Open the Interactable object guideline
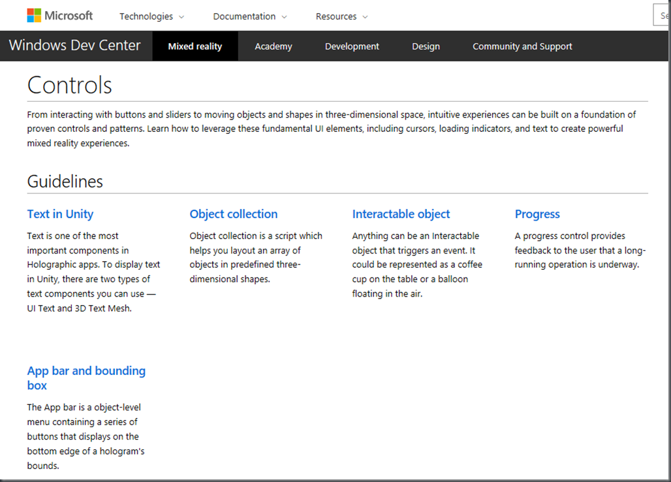 pyautogui.click(x=401, y=214)
